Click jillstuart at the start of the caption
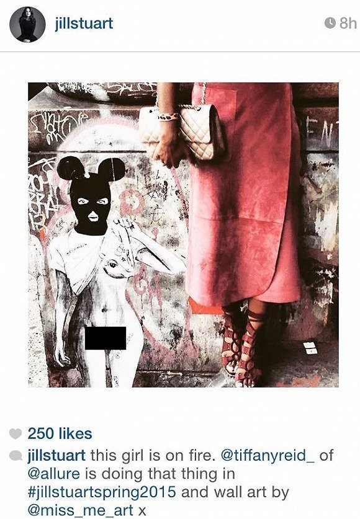The height and width of the screenshot is (519, 360). (x=56, y=456)
